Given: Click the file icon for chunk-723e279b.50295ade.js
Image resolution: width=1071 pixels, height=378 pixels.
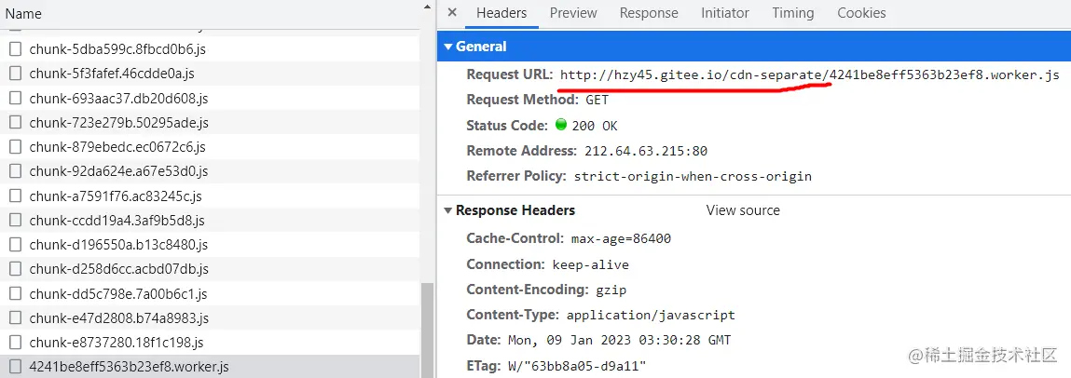Looking at the screenshot, I should pyautogui.click(x=16, y=123).
